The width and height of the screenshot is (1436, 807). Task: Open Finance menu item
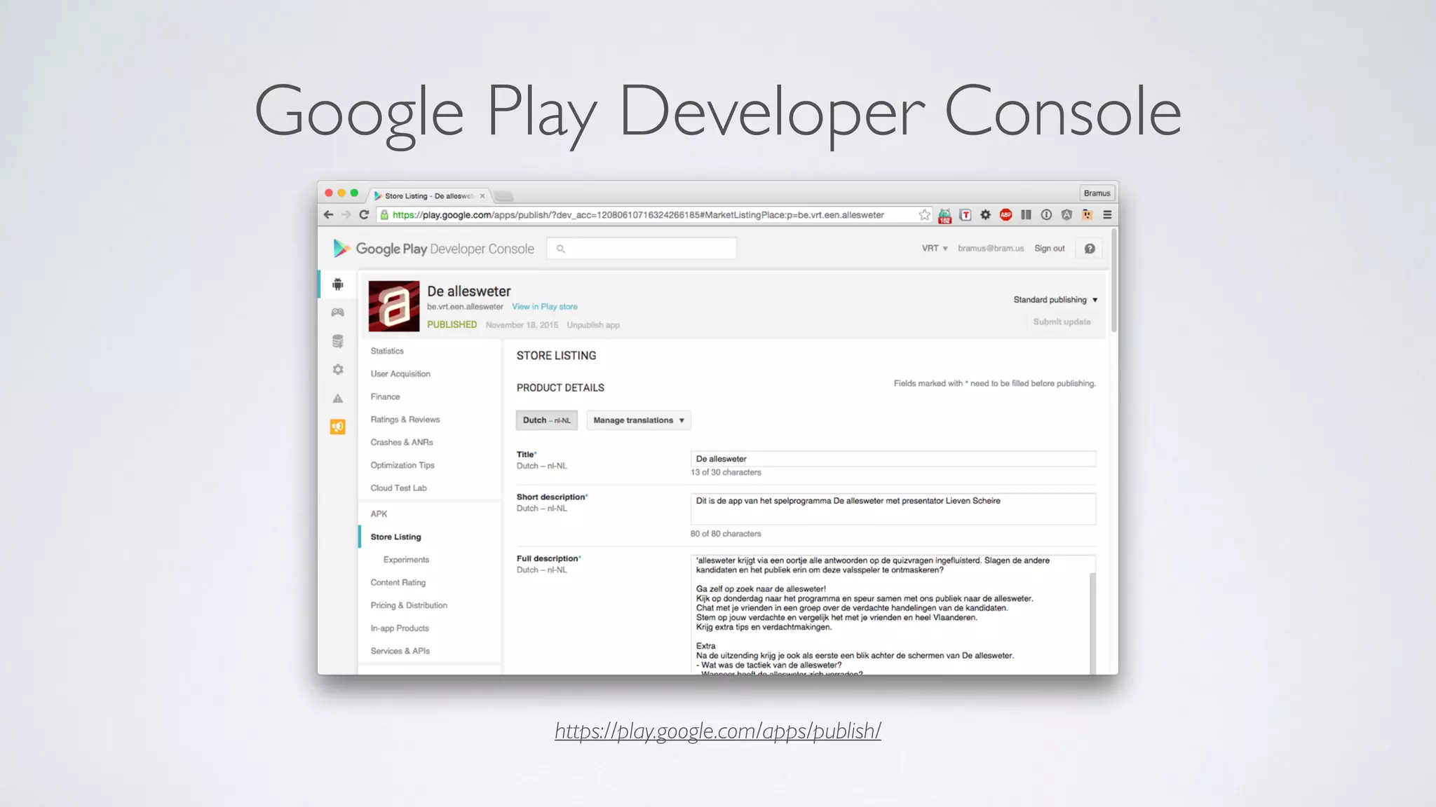pos(385,396)
